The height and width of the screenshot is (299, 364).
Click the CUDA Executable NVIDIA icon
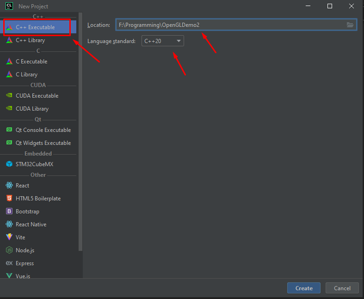[9, 95]
